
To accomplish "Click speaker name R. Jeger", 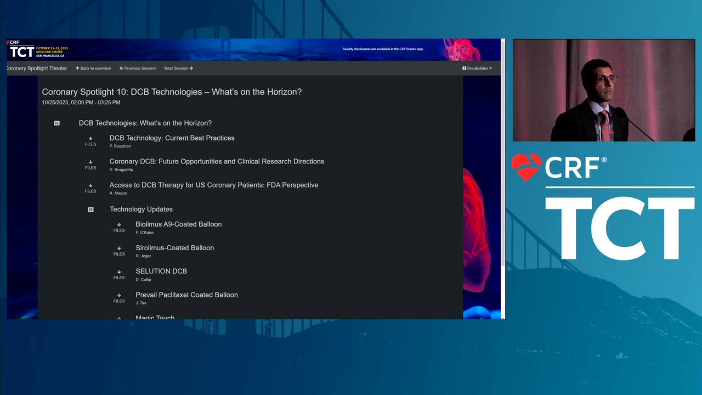I will click(143, 256).
